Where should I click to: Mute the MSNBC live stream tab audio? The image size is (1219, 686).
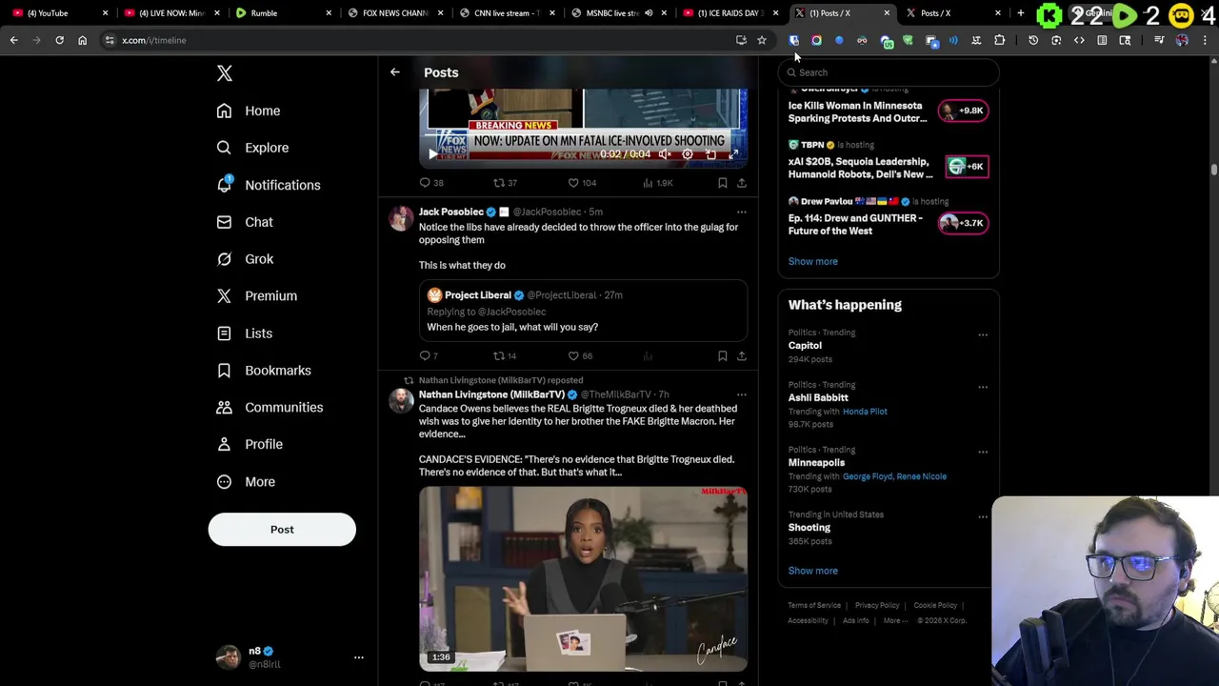(x=649, y=13)
